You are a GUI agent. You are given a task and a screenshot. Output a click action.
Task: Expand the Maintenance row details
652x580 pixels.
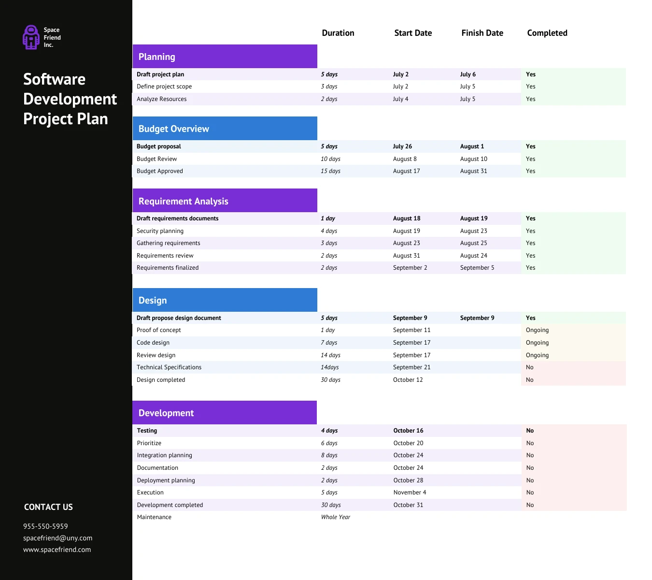tap(154, 517)
